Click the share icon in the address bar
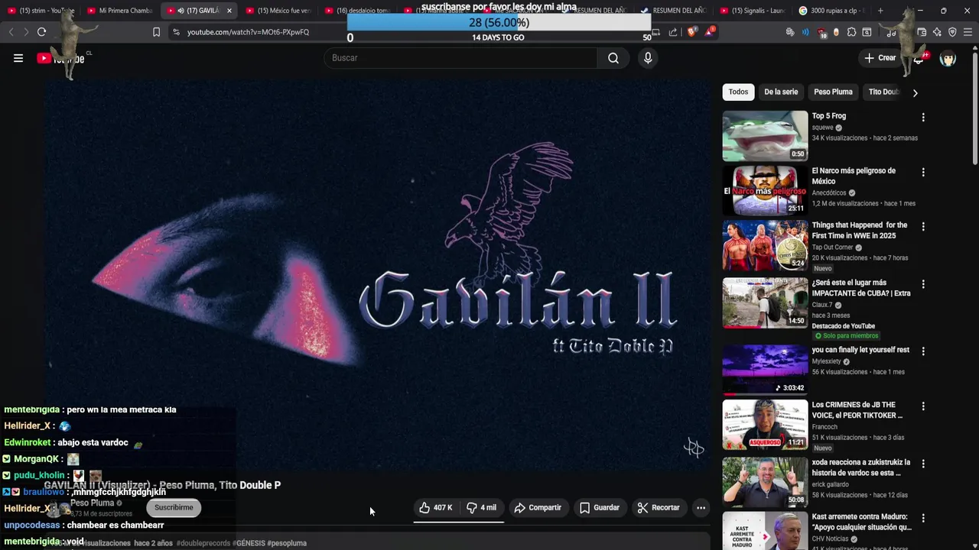Screen dimensions: 979x550 pyautogui.click(x=673, y=32)
